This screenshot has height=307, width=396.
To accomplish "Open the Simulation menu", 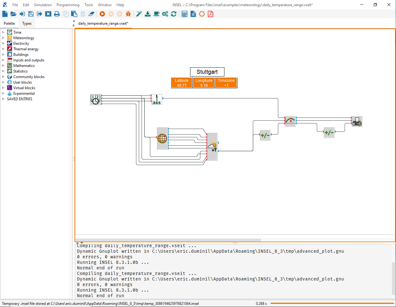I will click(x=43, y=5).
